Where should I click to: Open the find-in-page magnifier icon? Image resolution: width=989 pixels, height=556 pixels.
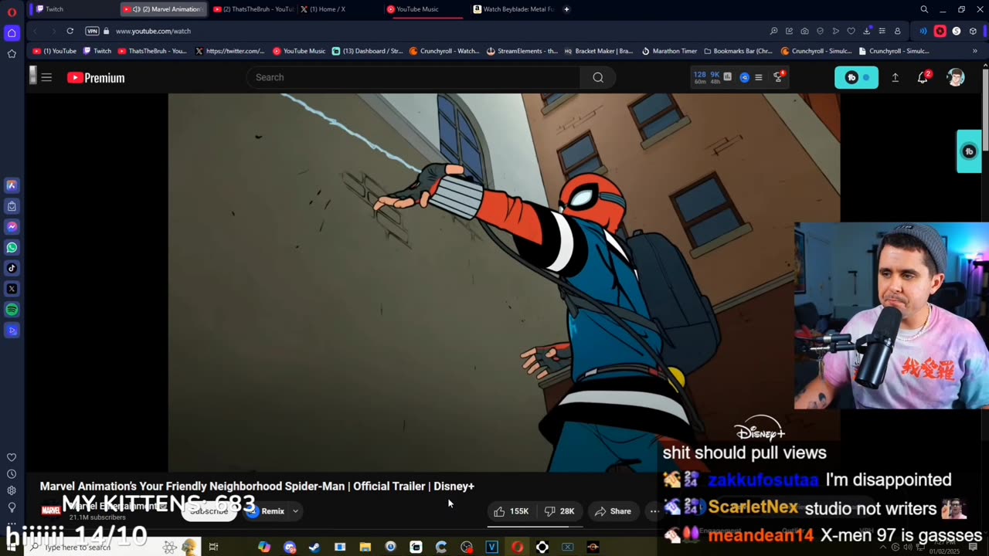[773, 31]
